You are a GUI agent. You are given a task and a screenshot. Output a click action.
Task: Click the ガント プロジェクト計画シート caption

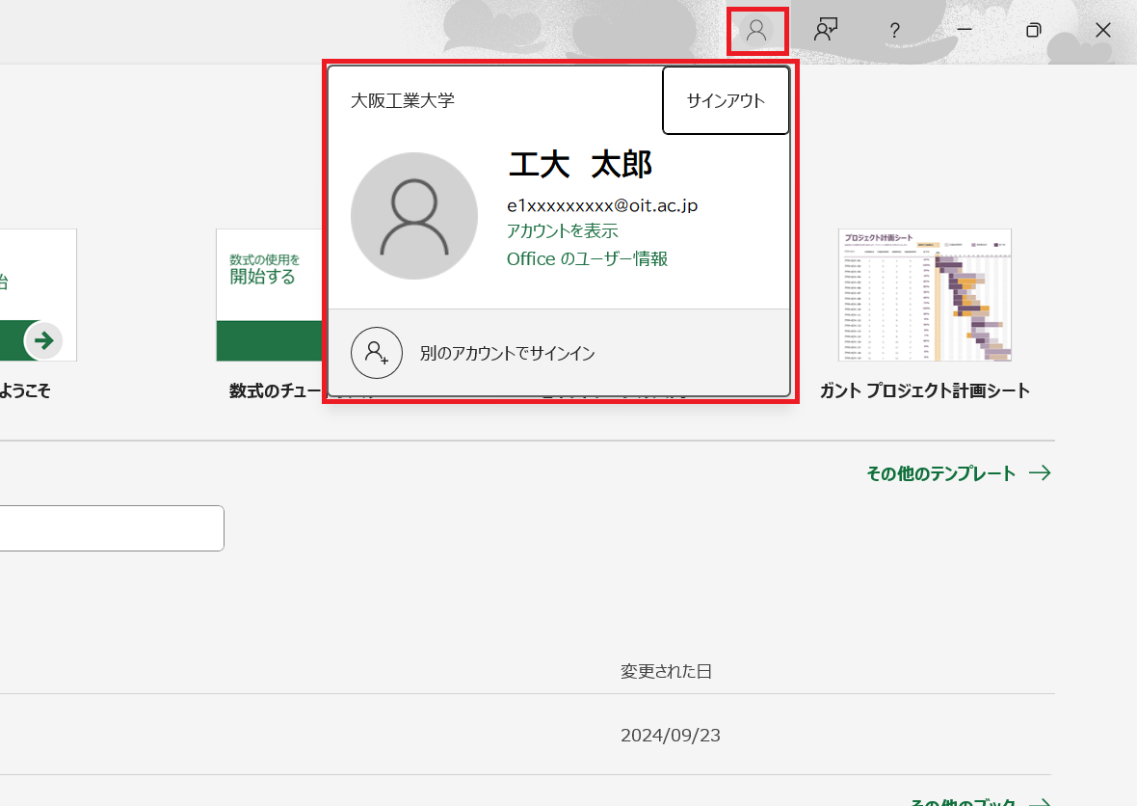pyautogui.click(x=924, y=391)
